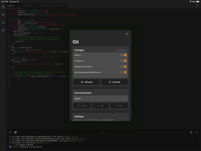Open the packages cube icon in the sidebar
This screenshot has height=151, width=201.
tap(3, 15)
